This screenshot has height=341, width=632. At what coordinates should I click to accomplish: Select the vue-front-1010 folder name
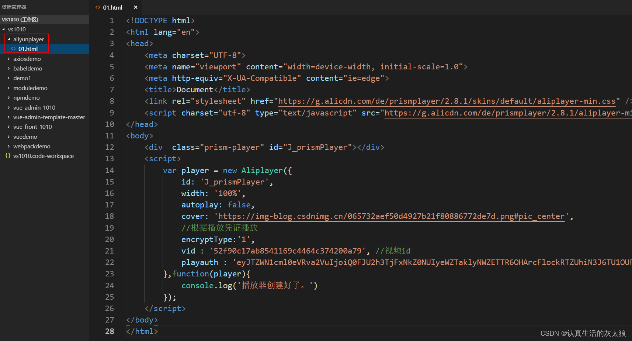click(x=32, y=127)
